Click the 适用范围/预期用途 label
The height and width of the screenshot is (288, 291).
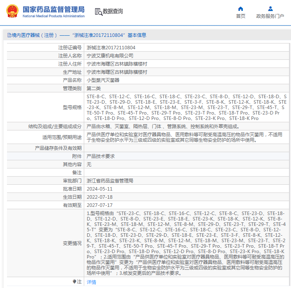pos(62,137)
